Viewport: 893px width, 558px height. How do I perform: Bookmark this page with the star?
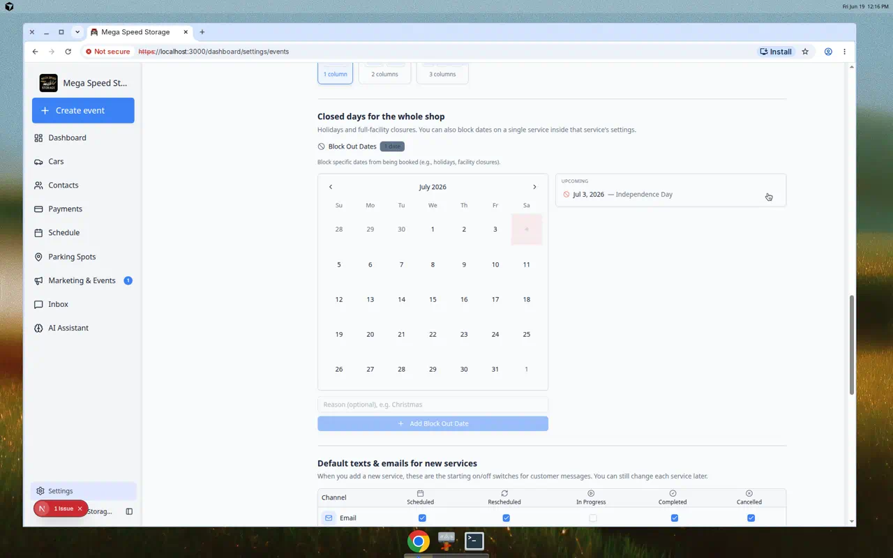click(x=805, y=52)
